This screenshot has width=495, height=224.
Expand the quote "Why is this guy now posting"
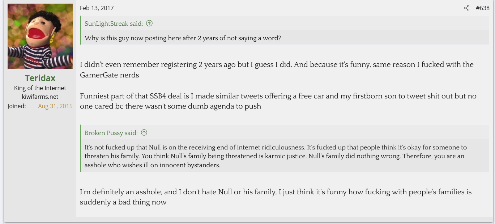coord(183,38)
